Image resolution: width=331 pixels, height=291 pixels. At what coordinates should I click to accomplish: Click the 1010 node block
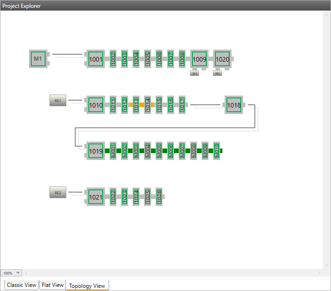(96, 105)
